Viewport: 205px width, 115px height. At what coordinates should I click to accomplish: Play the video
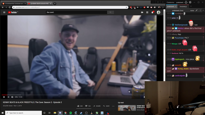point(4,97)
